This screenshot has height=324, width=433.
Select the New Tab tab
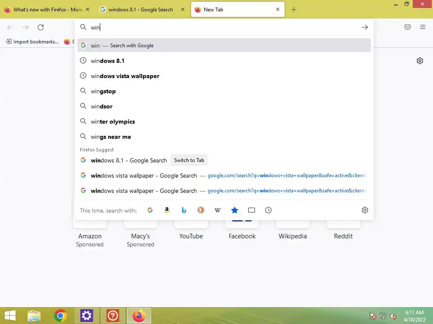pos(238,9)
